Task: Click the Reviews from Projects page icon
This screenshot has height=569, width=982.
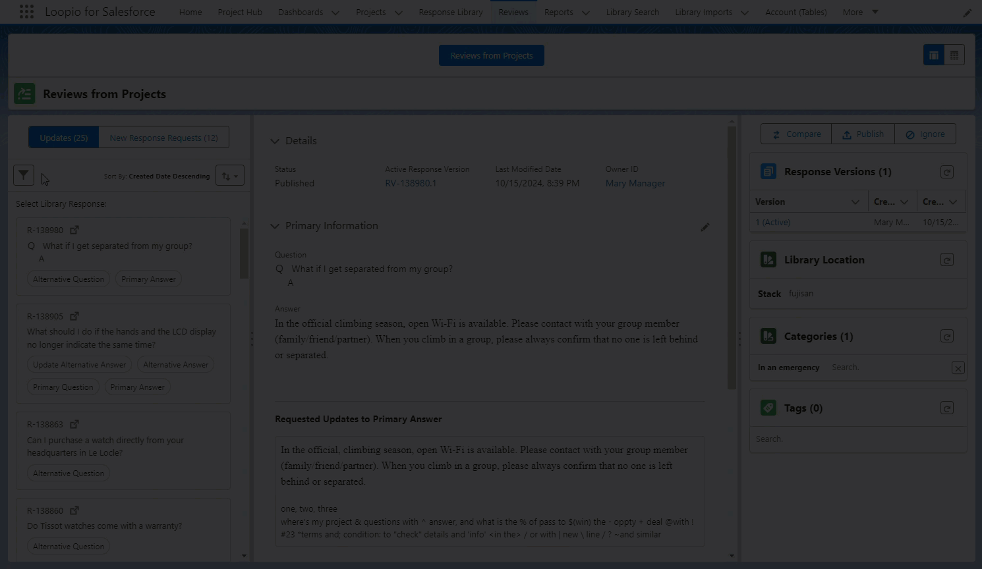Action: (x=24, y=94)
